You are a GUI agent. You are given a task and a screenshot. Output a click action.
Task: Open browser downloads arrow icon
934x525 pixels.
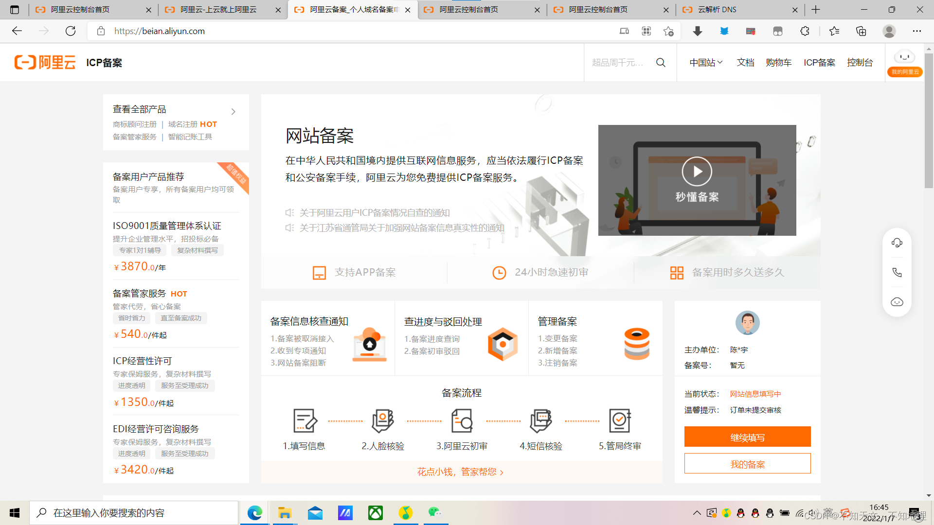click(697, 31)
